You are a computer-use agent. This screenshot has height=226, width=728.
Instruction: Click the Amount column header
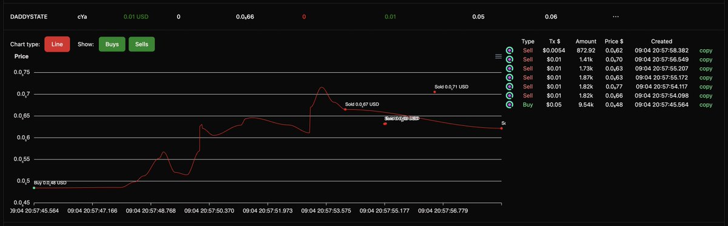pos(585,42)
